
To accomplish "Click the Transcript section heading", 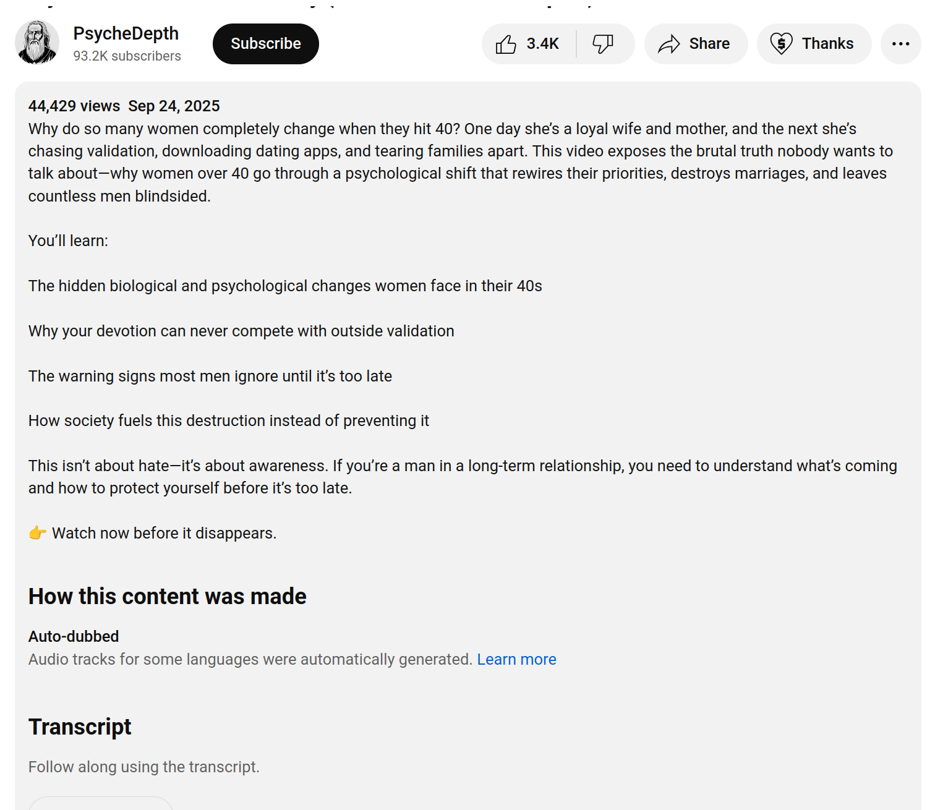I will (80, 727).
